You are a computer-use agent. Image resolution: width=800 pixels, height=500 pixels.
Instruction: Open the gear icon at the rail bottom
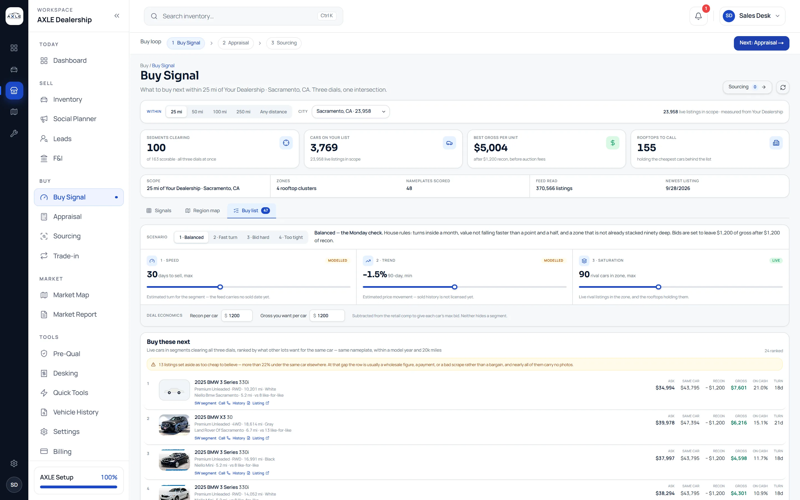pos(14,463)
